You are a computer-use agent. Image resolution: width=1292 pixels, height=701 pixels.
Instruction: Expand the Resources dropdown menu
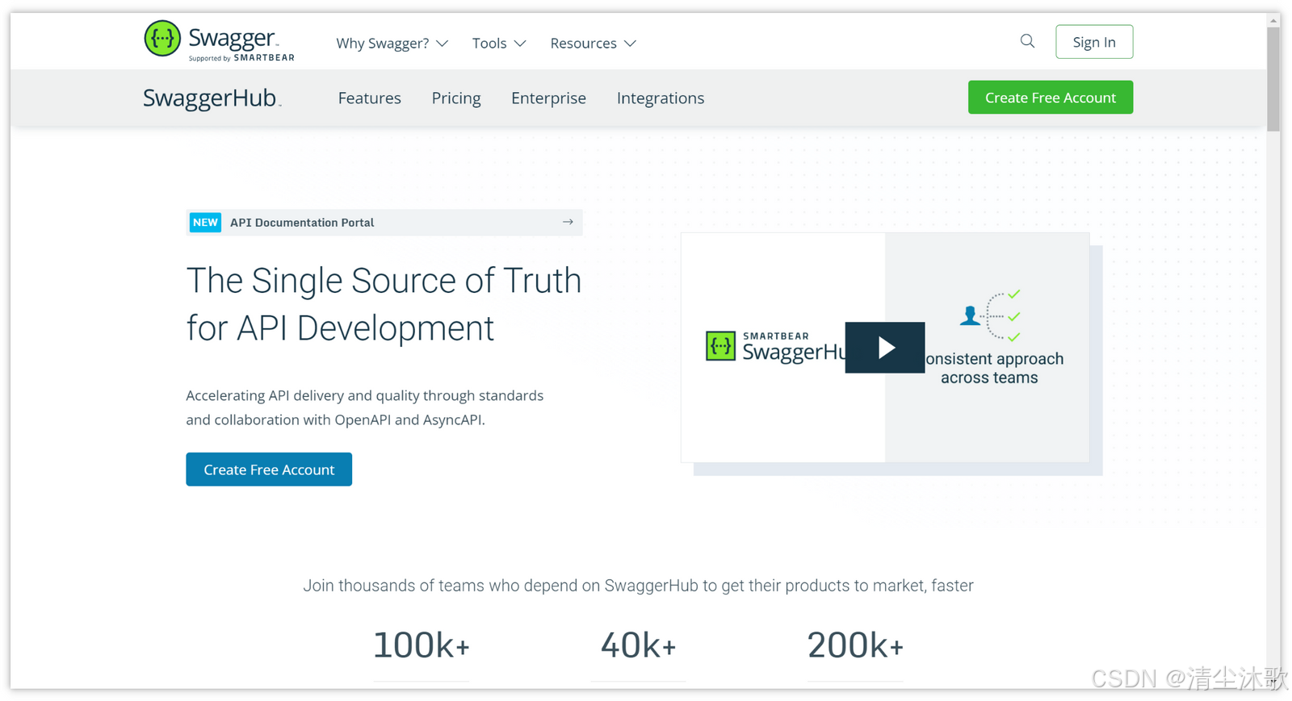click(x=594, y=44)
